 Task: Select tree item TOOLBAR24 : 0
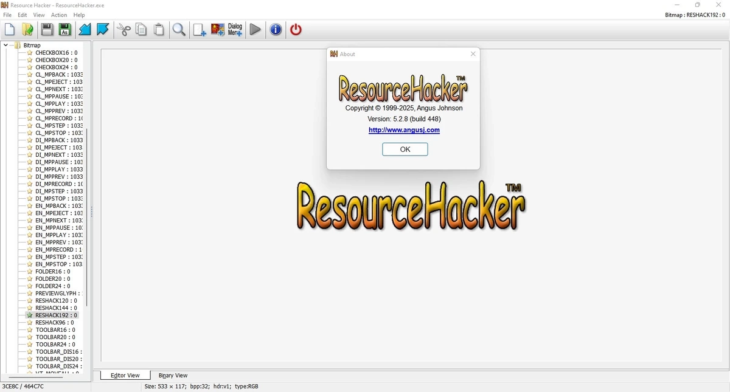click(55, 345)
